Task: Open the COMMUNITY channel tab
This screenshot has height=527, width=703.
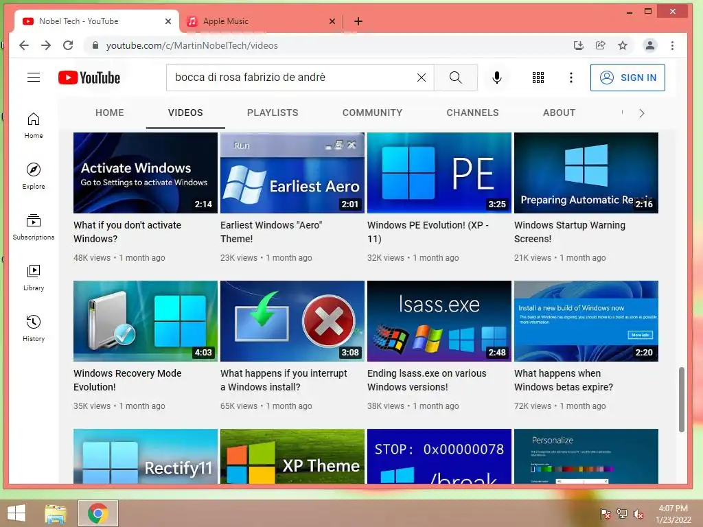Action: [x=372, y=113]
